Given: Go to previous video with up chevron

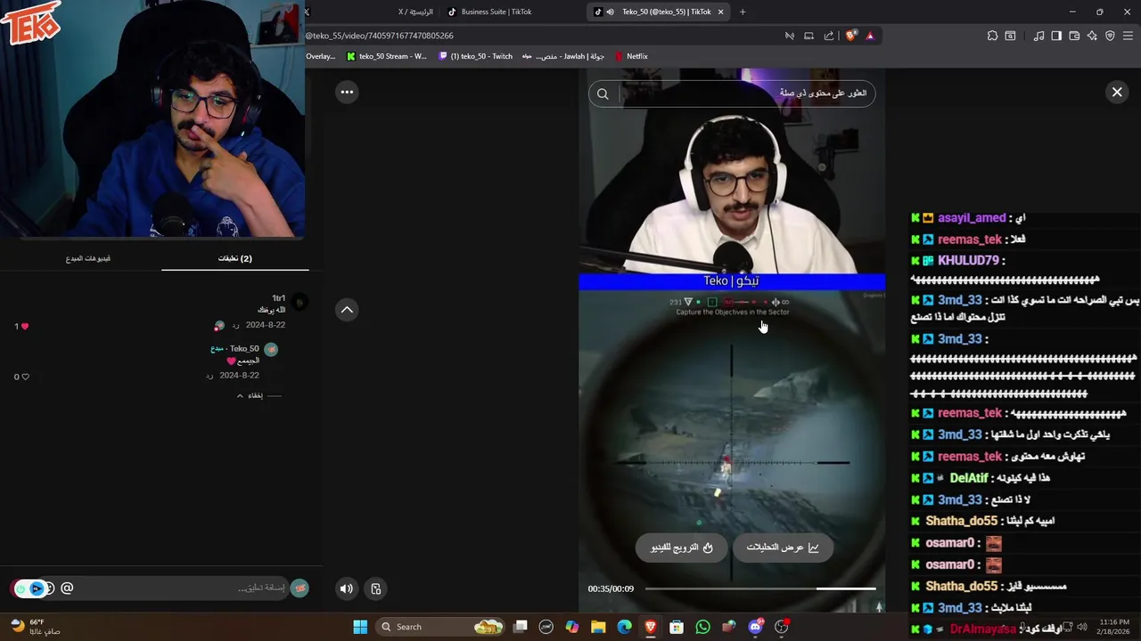Looking at the screenshot, I should [347, 310].
